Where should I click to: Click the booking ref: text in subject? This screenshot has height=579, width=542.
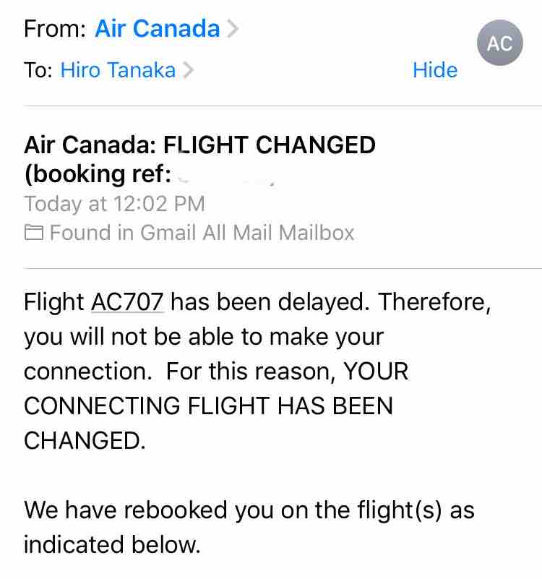pyautogui.click(x=98, y=174)
